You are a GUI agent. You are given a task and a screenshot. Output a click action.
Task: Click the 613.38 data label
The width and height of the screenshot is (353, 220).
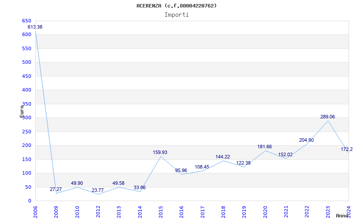coord(35,27)
